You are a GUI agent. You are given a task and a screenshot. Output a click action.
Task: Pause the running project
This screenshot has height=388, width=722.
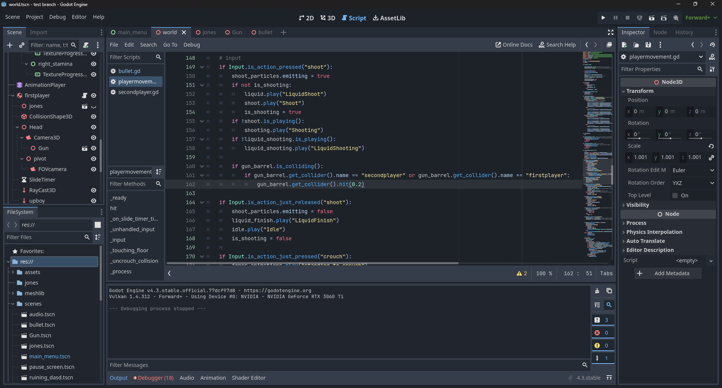(615, 18)
